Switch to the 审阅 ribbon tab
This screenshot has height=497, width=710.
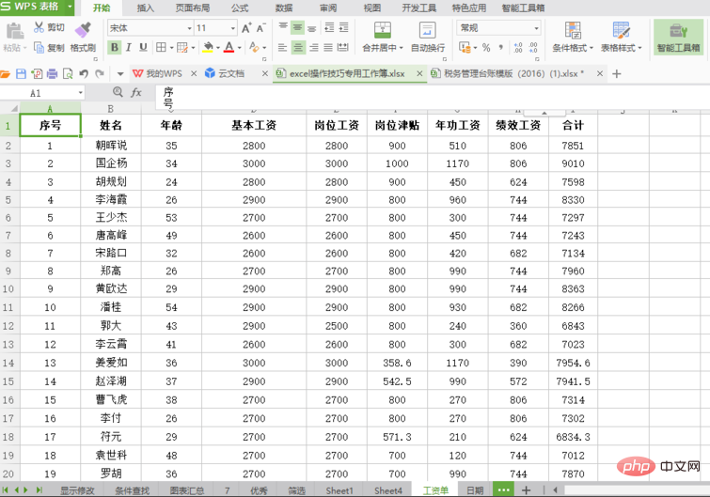point(328,8)
